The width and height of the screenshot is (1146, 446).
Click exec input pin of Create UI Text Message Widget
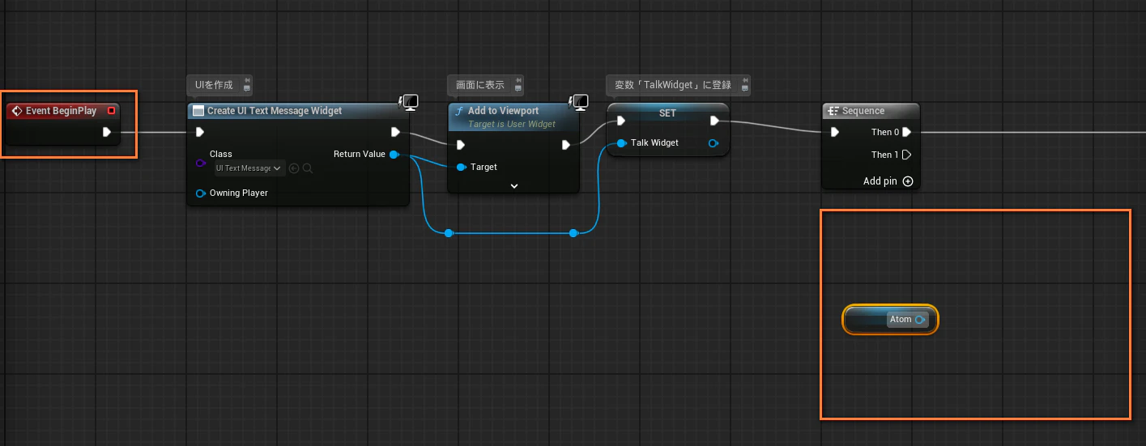point(200,132)
